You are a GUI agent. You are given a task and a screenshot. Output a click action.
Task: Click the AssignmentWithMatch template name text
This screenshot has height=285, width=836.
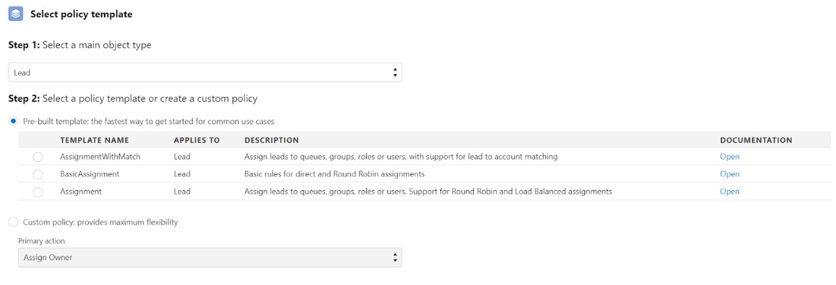(x=100, y=157)
